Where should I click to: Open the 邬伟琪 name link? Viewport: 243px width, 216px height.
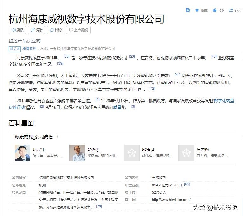(x=148, y=150)
